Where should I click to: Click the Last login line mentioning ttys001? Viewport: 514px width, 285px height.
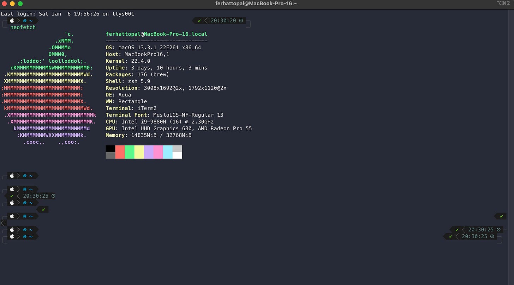coord(67,14)
